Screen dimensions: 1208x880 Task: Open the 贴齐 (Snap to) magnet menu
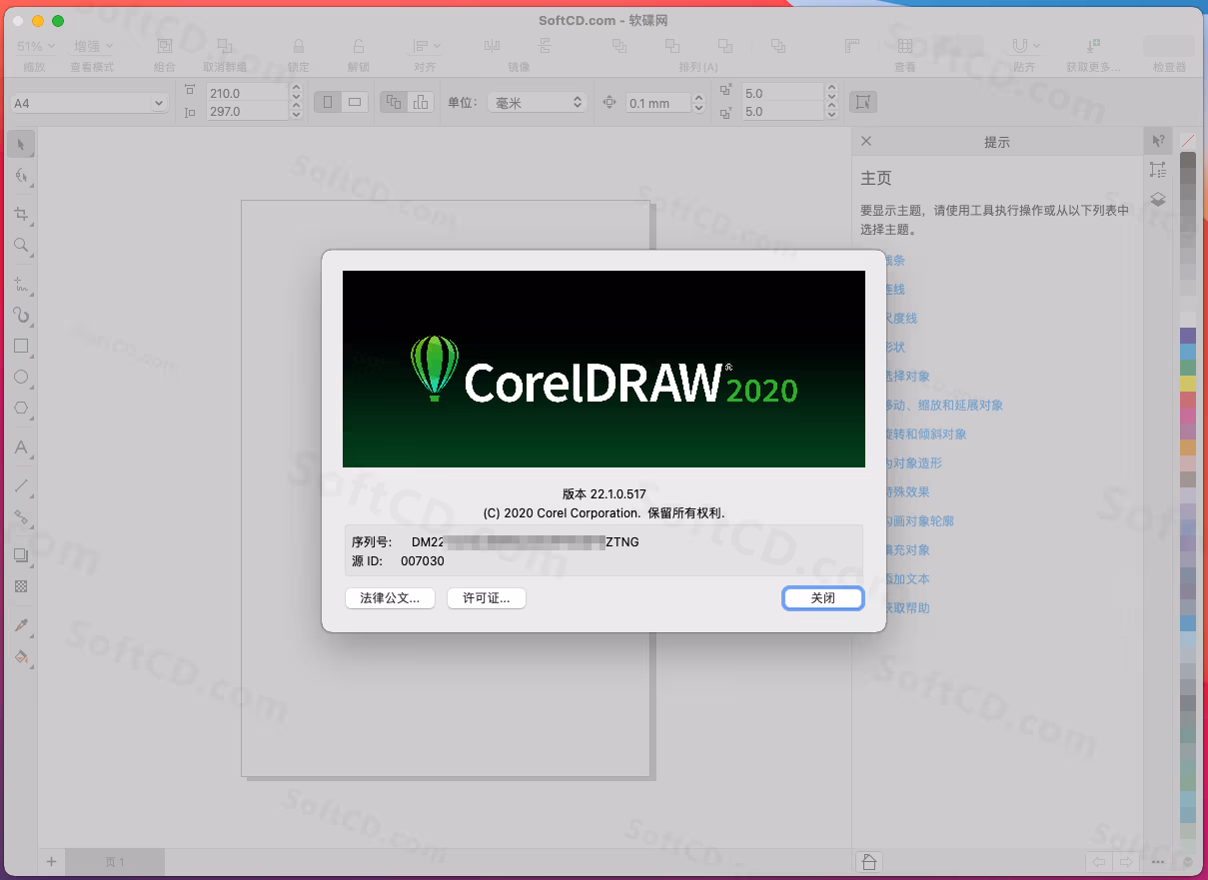pos(1025,46)
